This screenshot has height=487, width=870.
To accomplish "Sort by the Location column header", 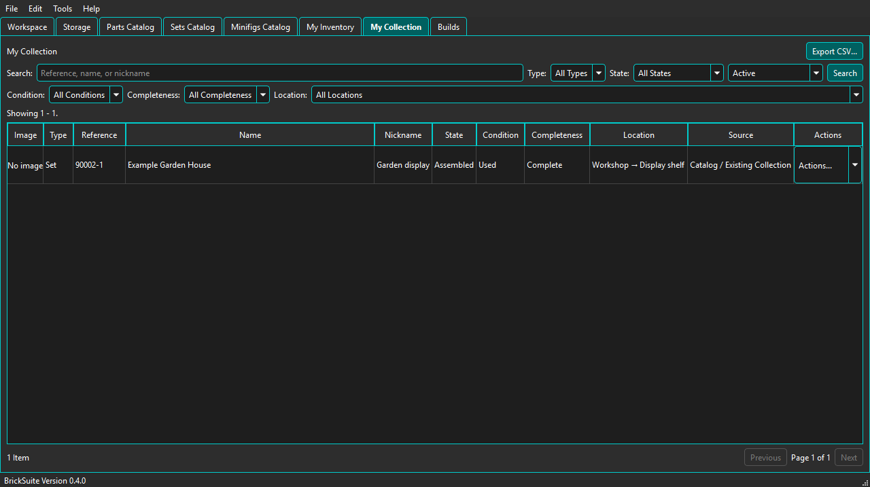I will (x=639, y=134).
